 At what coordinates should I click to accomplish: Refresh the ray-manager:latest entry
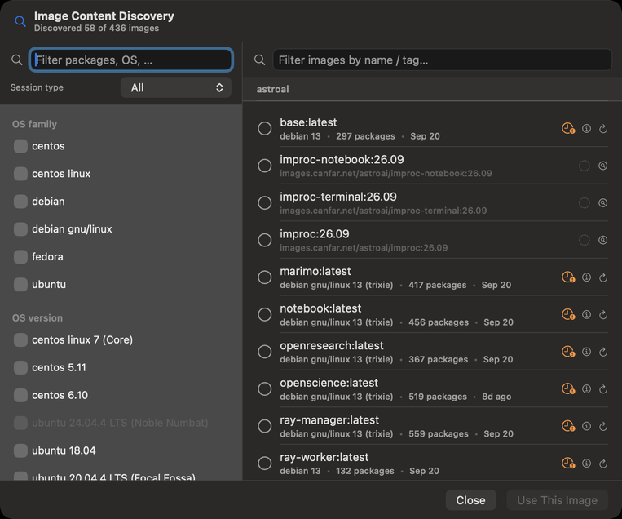603,426
